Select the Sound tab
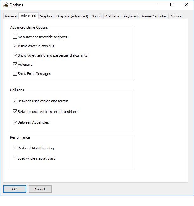The height and width of the screenshot is (206, 194). click(97, 16)
